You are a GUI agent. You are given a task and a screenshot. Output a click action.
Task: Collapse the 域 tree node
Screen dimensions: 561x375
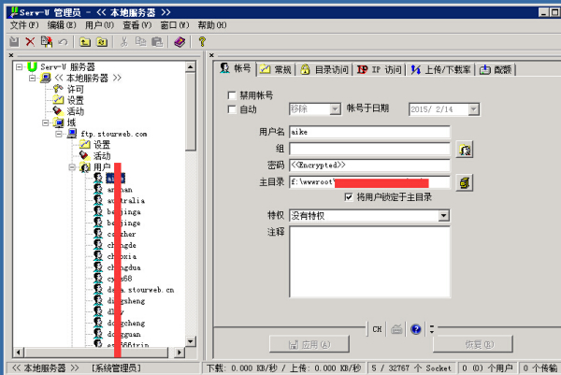(x=46, y=123)
